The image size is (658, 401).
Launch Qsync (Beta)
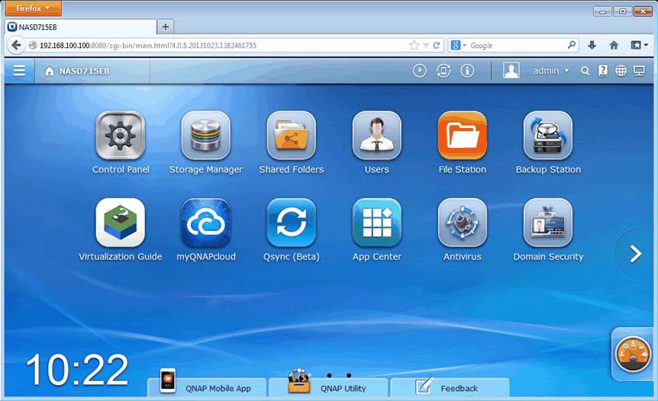[291, 223]
